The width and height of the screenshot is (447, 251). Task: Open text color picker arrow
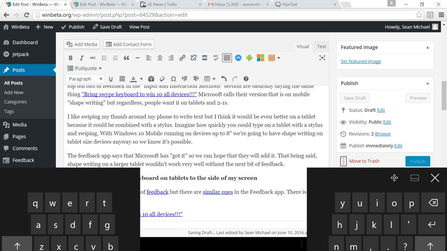(x=141, y=79)
